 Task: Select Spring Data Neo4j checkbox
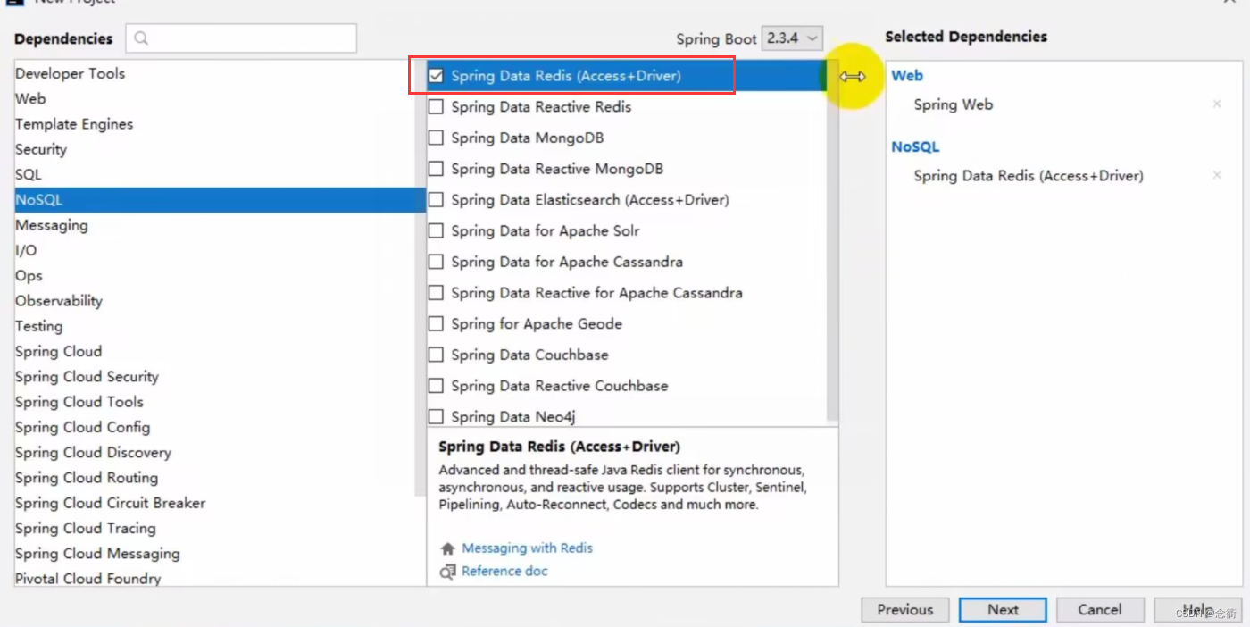click(437, 416)
